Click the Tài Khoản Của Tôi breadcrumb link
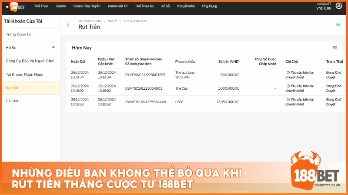 point(90,21)
